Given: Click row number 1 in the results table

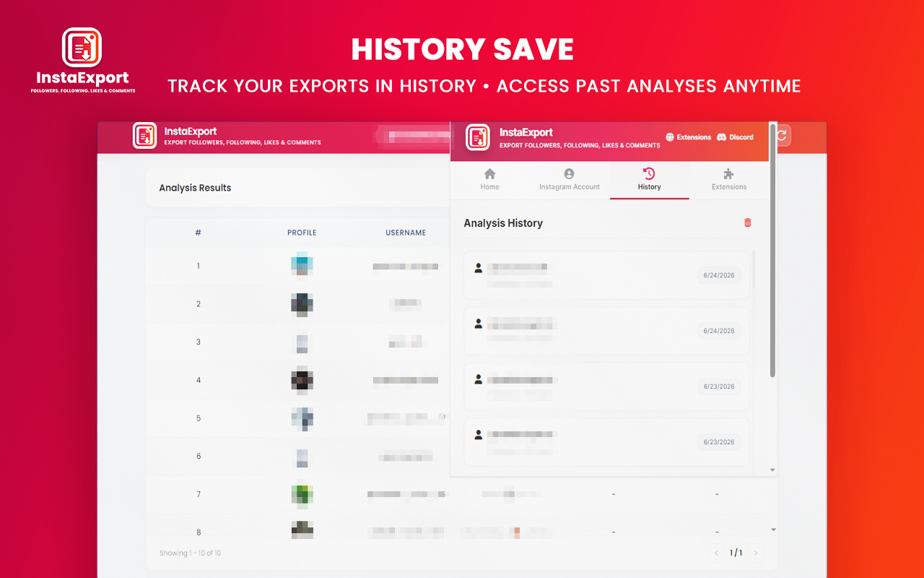Looking at the screenshot, I should pos(199,266).
